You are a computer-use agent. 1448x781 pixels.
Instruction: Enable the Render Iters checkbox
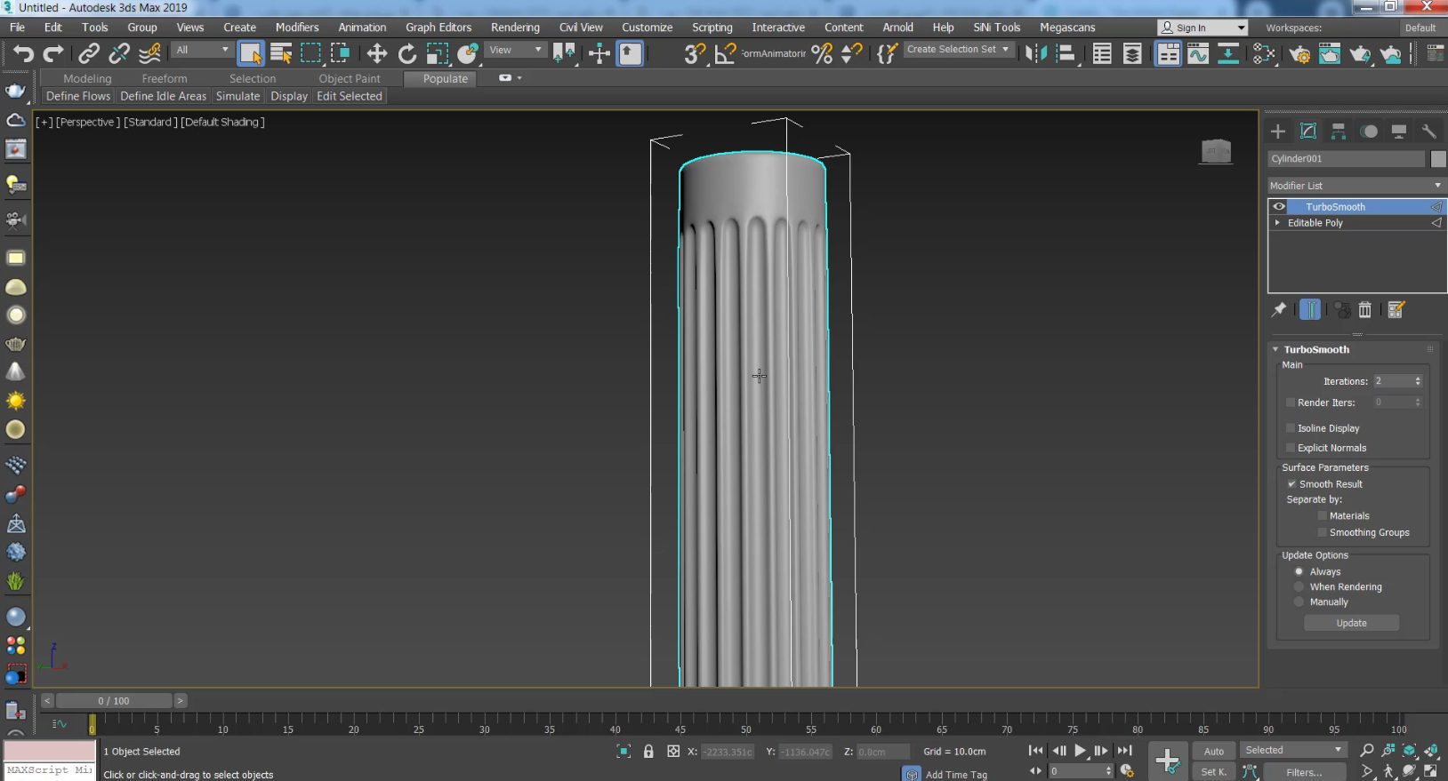coord(1291,402)
